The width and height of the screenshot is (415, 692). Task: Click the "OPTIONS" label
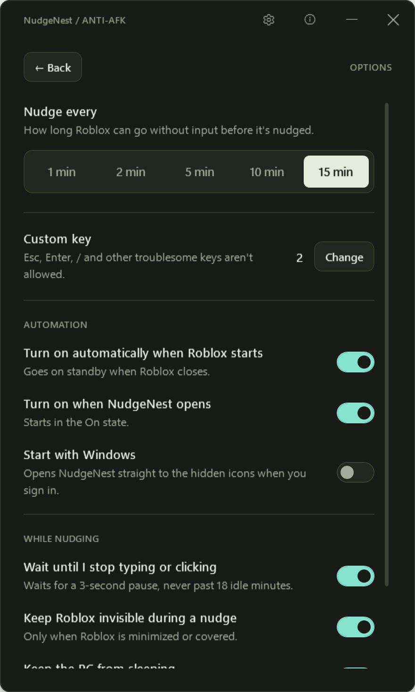click(x=371, y=67)
